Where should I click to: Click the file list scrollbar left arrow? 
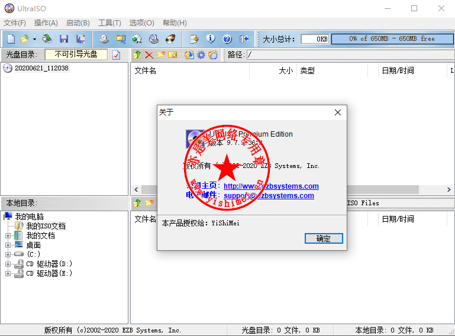137,189
